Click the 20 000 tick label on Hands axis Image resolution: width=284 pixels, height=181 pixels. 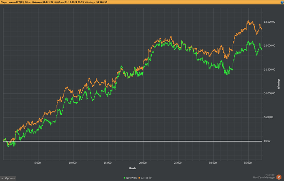pyautogui.click(x=143, y=163)
